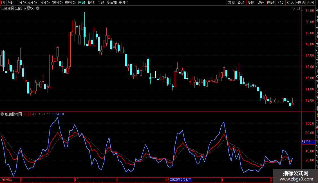Select the 15分钟 period tab

[x=44, y=3]
